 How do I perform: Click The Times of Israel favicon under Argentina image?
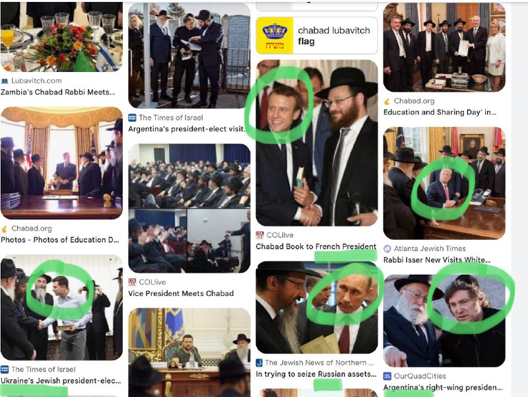click(x=132, y=118)
